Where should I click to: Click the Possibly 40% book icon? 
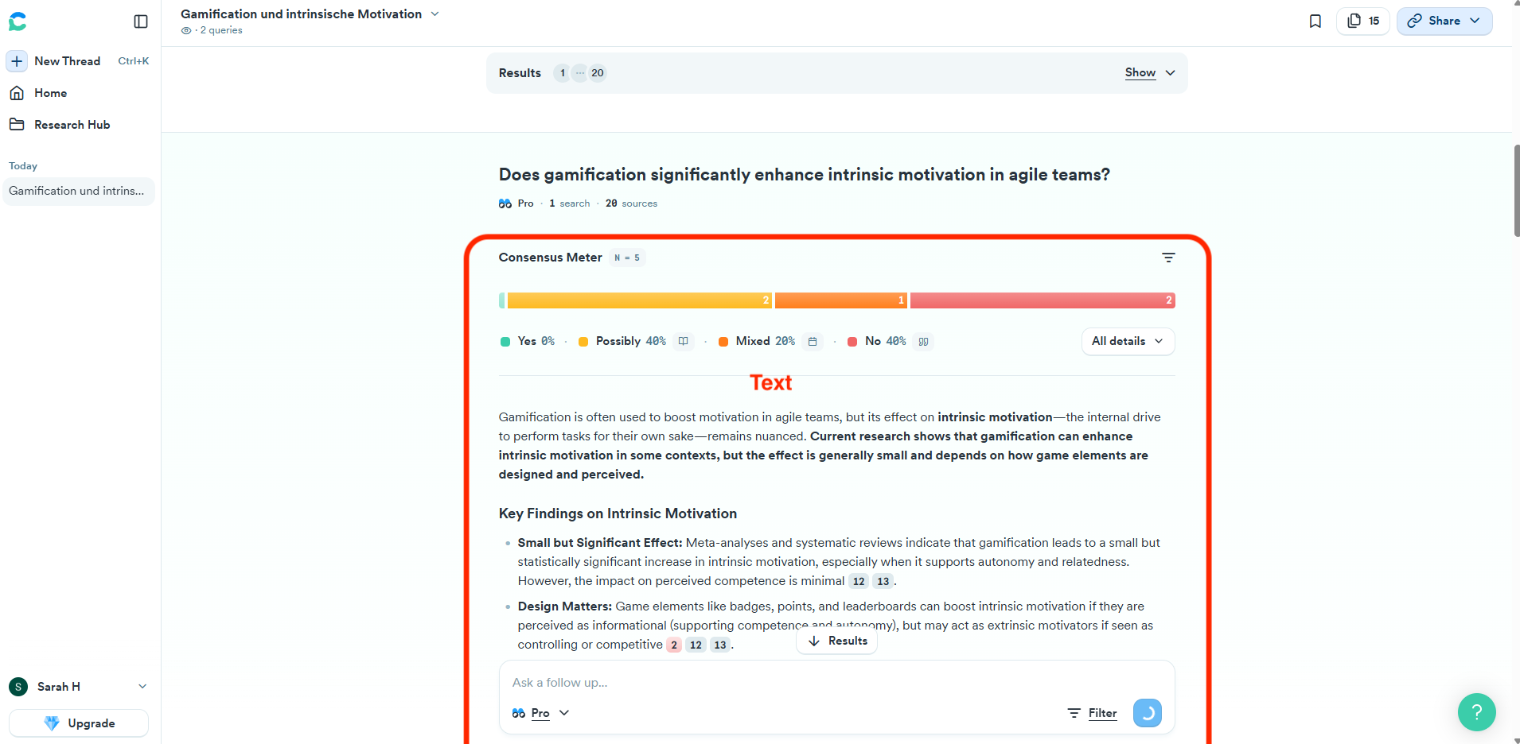[x=683, y=342]
